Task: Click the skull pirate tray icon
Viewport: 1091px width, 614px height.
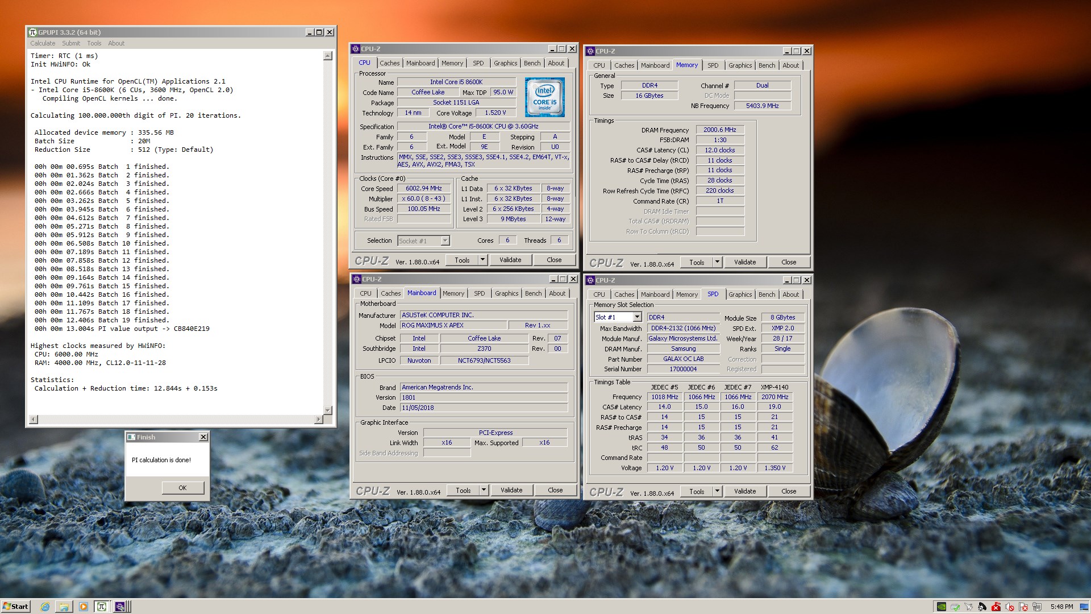Action: coord(982,607)
